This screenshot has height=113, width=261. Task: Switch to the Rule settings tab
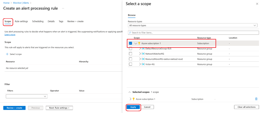tap(21, 21)
